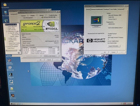The width and height of the screenshot is (140, 106).
Task: Open the User Profiles tab in System Properties
Action: (x=113, y=9)
